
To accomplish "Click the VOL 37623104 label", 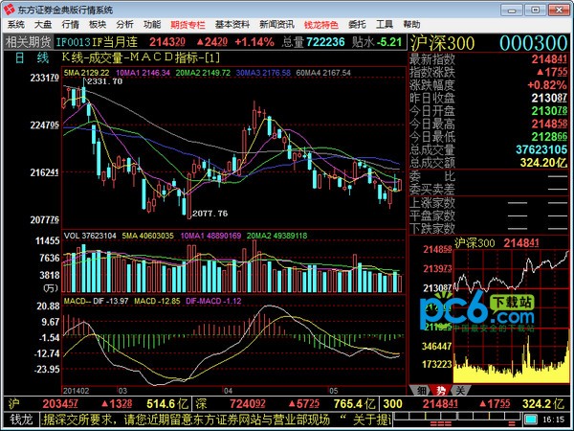I will pyautogui.click(x=90, y=236).
